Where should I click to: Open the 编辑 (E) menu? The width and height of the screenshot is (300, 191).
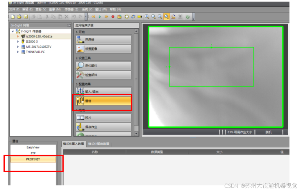click(27, 9)
